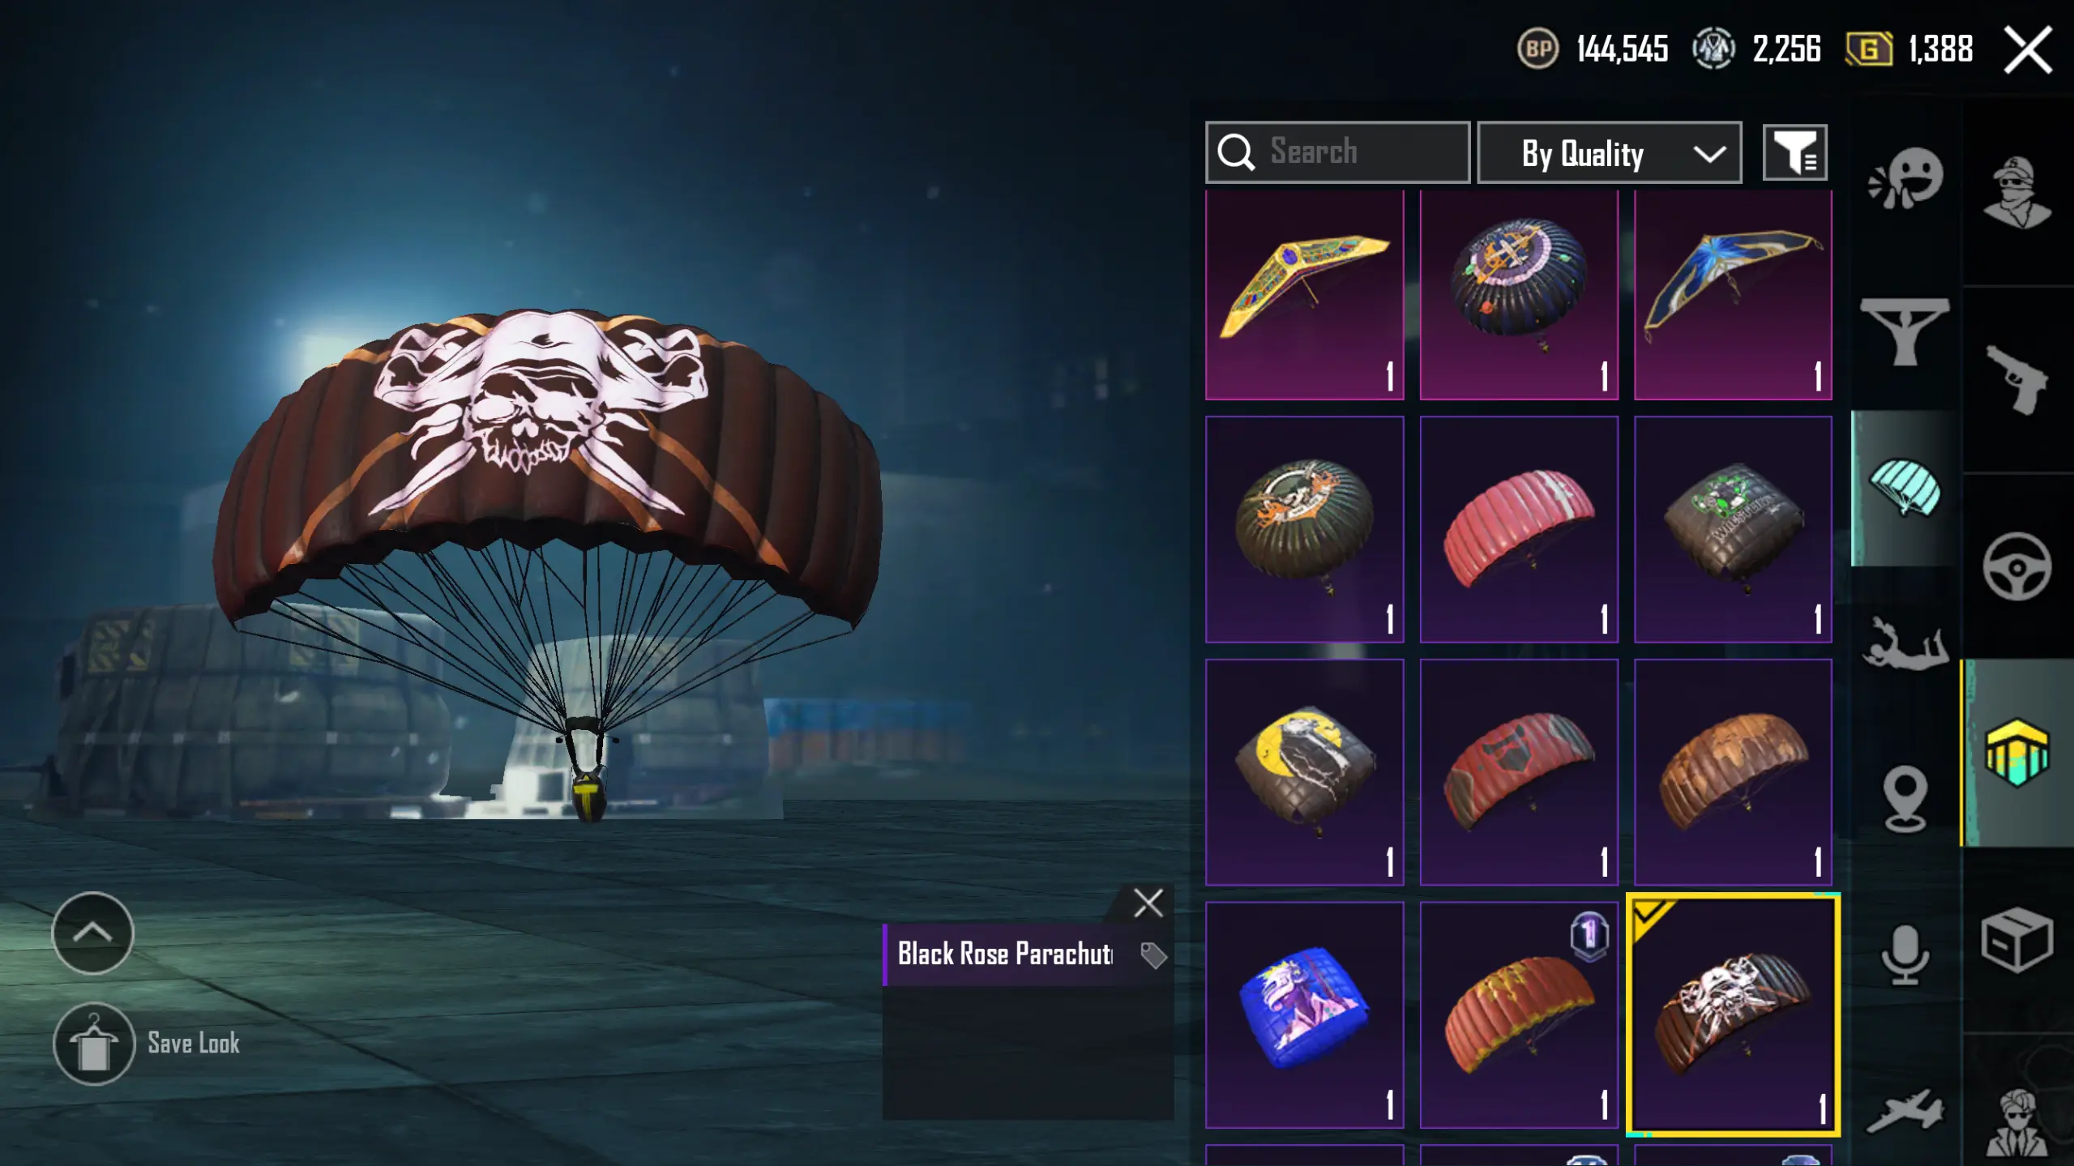2074x1166 pixels.
Task: Open the filter options button
Action: pos(1795,152)
